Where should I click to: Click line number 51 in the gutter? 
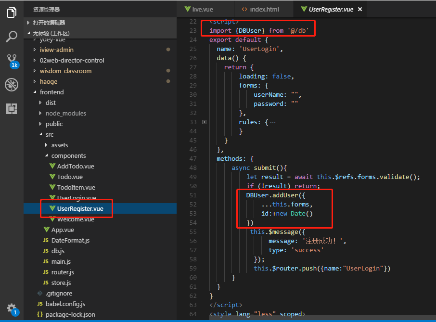[192, 195]
